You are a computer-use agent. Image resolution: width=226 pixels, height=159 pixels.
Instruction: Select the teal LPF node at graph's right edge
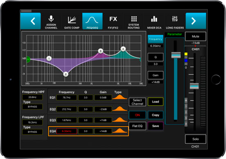point(140,60)
